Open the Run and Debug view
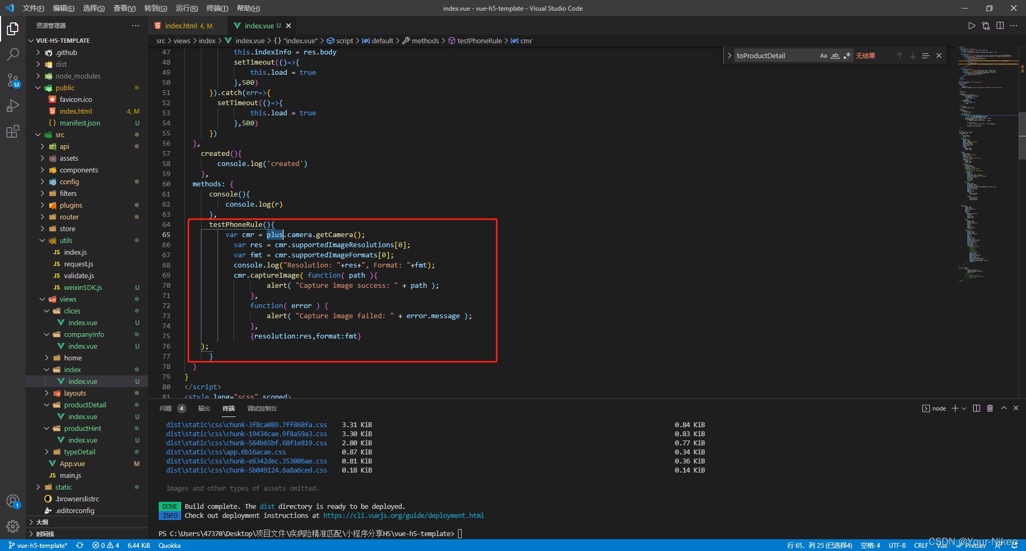This screenshot has width=1026, height=551. tap(13, 106)
